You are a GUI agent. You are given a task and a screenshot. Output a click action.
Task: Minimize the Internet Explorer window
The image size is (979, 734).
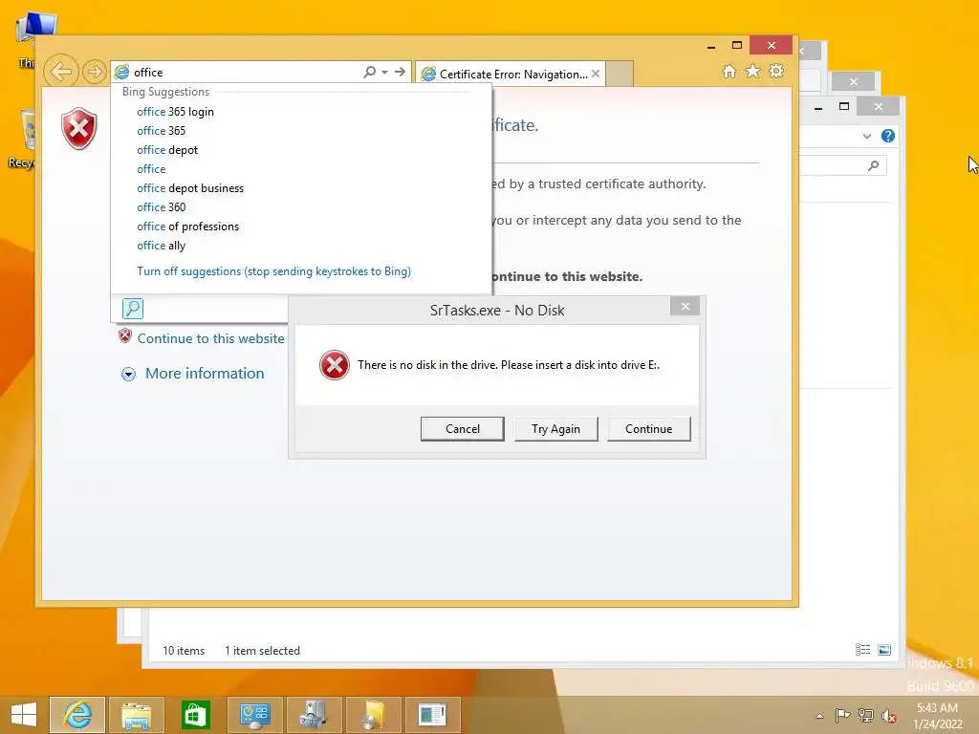tap(711, 46)
